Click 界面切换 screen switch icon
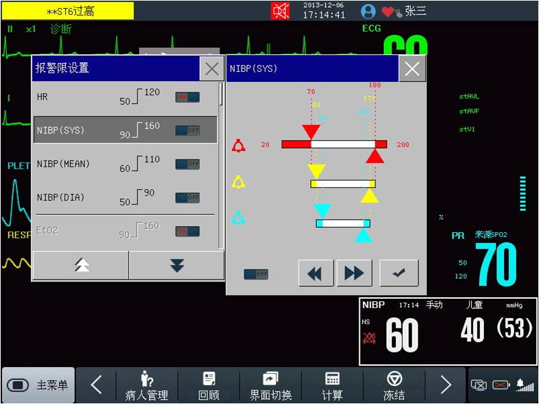The width and height of the screenshot is (539, 404). [x=271, y=386]
